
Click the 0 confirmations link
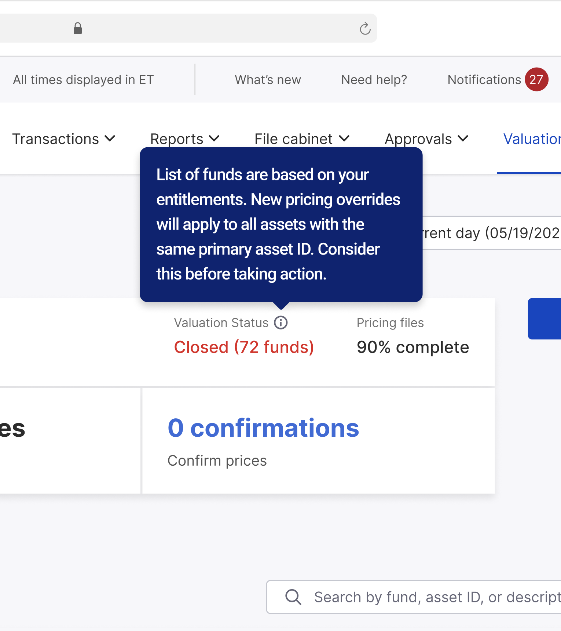pyautogui.click(x=263, y=428)
